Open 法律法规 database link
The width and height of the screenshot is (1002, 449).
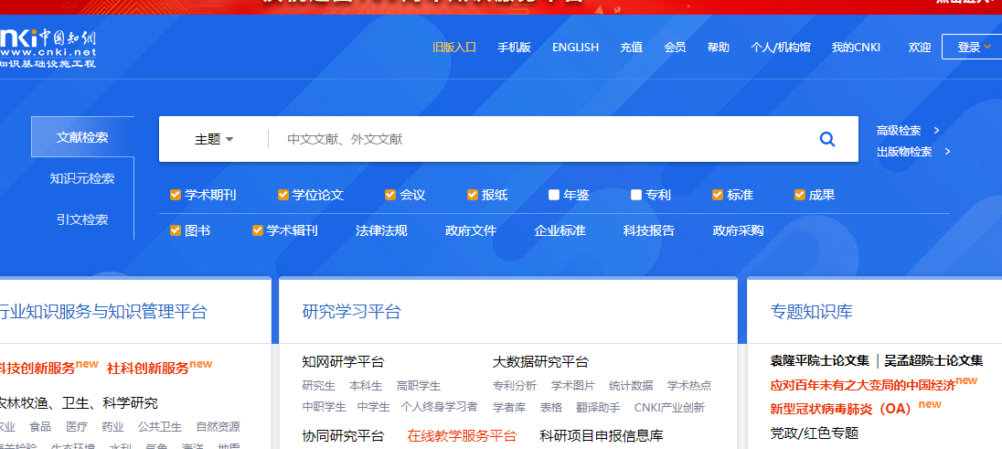pos(381,230)
